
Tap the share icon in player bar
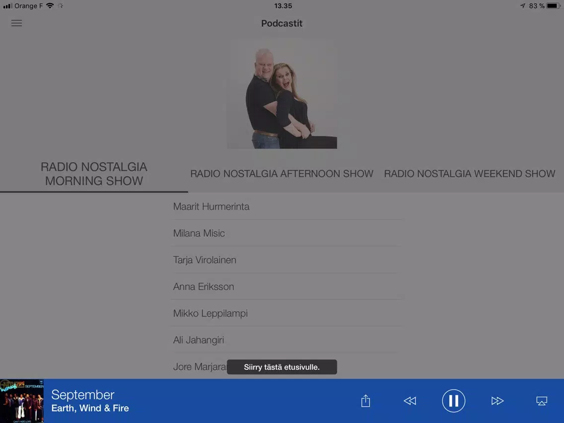[365, 401]
